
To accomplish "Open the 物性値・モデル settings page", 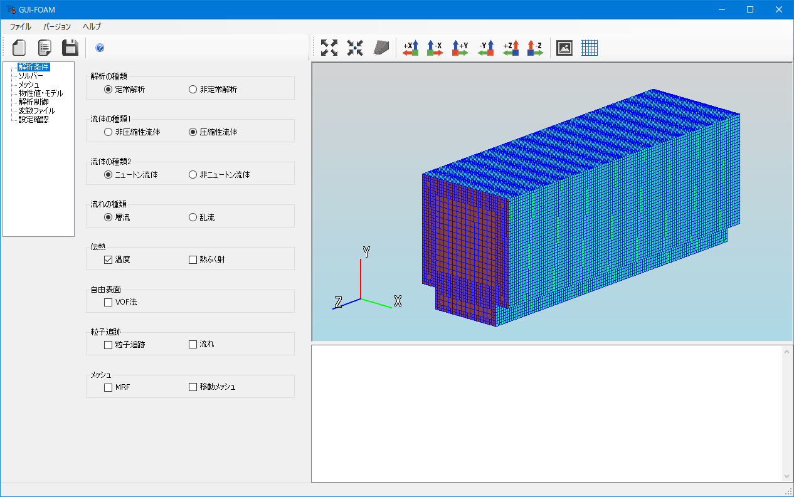I will [x=38, y=93].
